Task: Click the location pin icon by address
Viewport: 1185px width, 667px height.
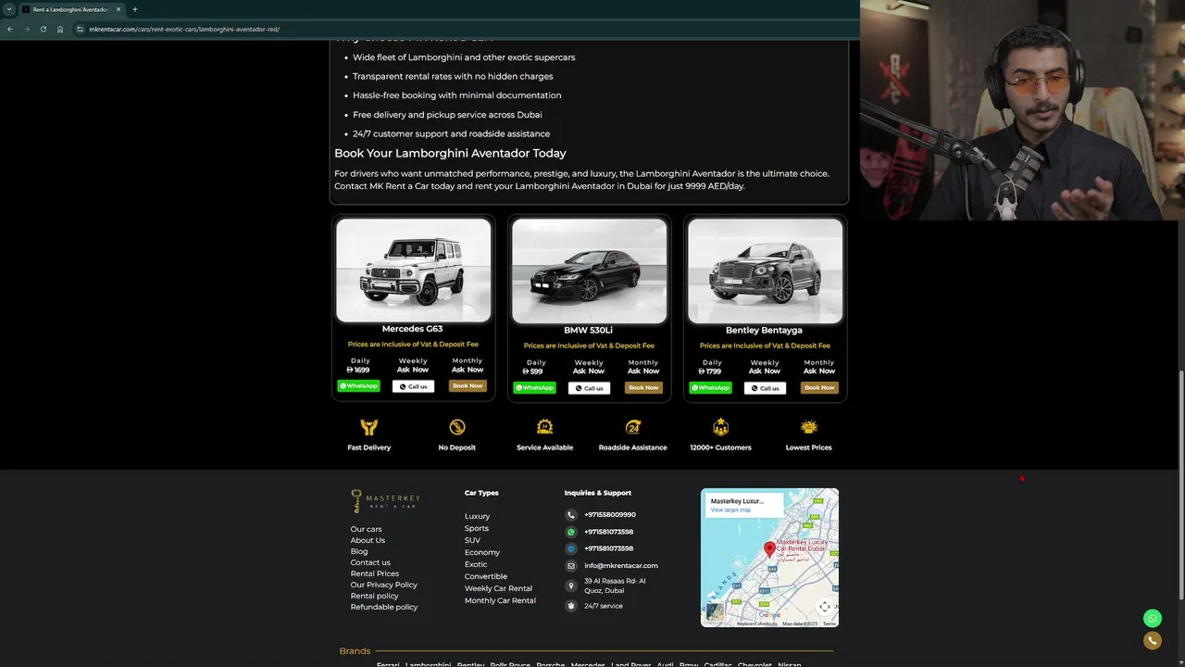Action: (571, 585)
